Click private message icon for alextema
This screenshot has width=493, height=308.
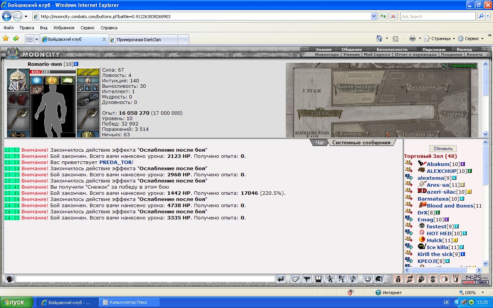point(409,177)
